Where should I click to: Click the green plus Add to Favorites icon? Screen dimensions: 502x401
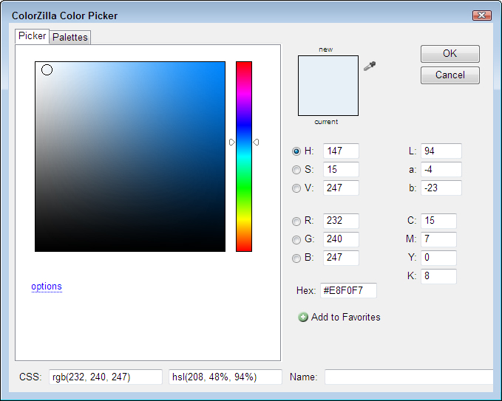(303, 317)
